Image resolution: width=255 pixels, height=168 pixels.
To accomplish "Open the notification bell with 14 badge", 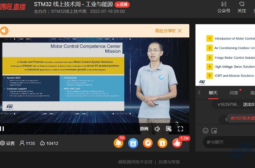I will tap(118, 143).
